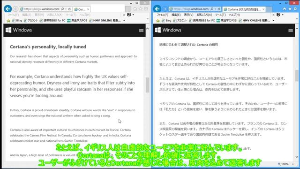Click the black toolbar icon in right window
Screen dimensions: 300x169
tap(278, 15)
